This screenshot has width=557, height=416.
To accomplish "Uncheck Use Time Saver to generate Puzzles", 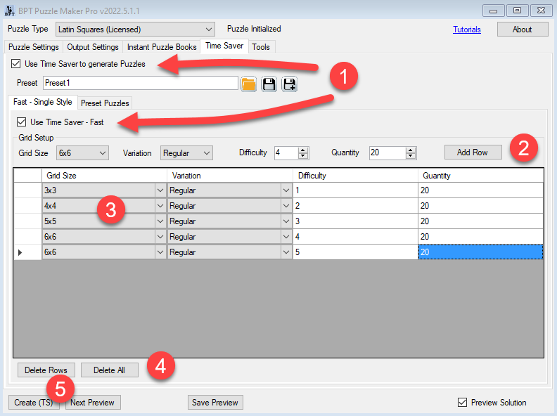I will coord(16,64).
